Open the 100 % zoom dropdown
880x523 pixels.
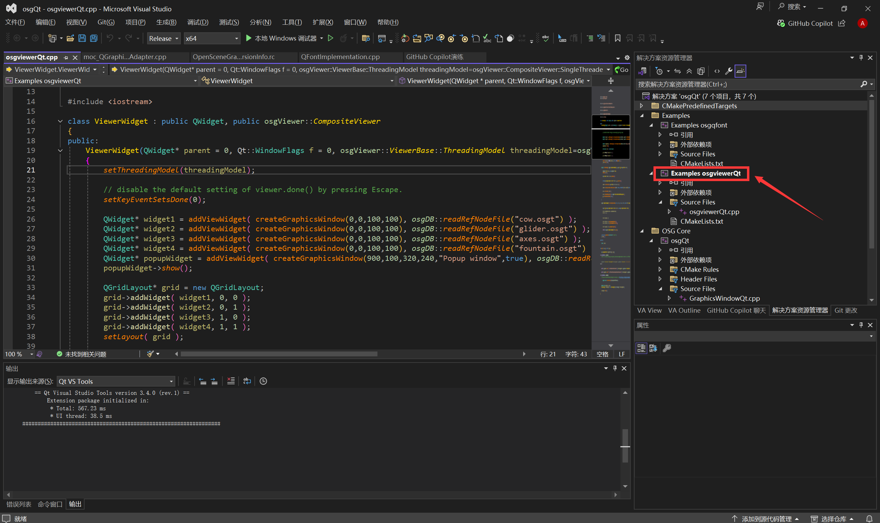coord(19,354)
